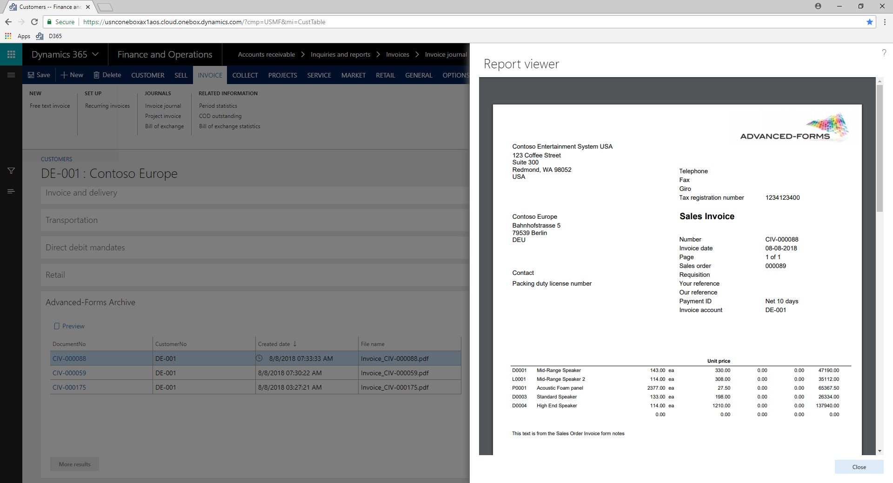893x483 pixels.
Task: Click Invoices breadcrumb
Action: [398, 54]
